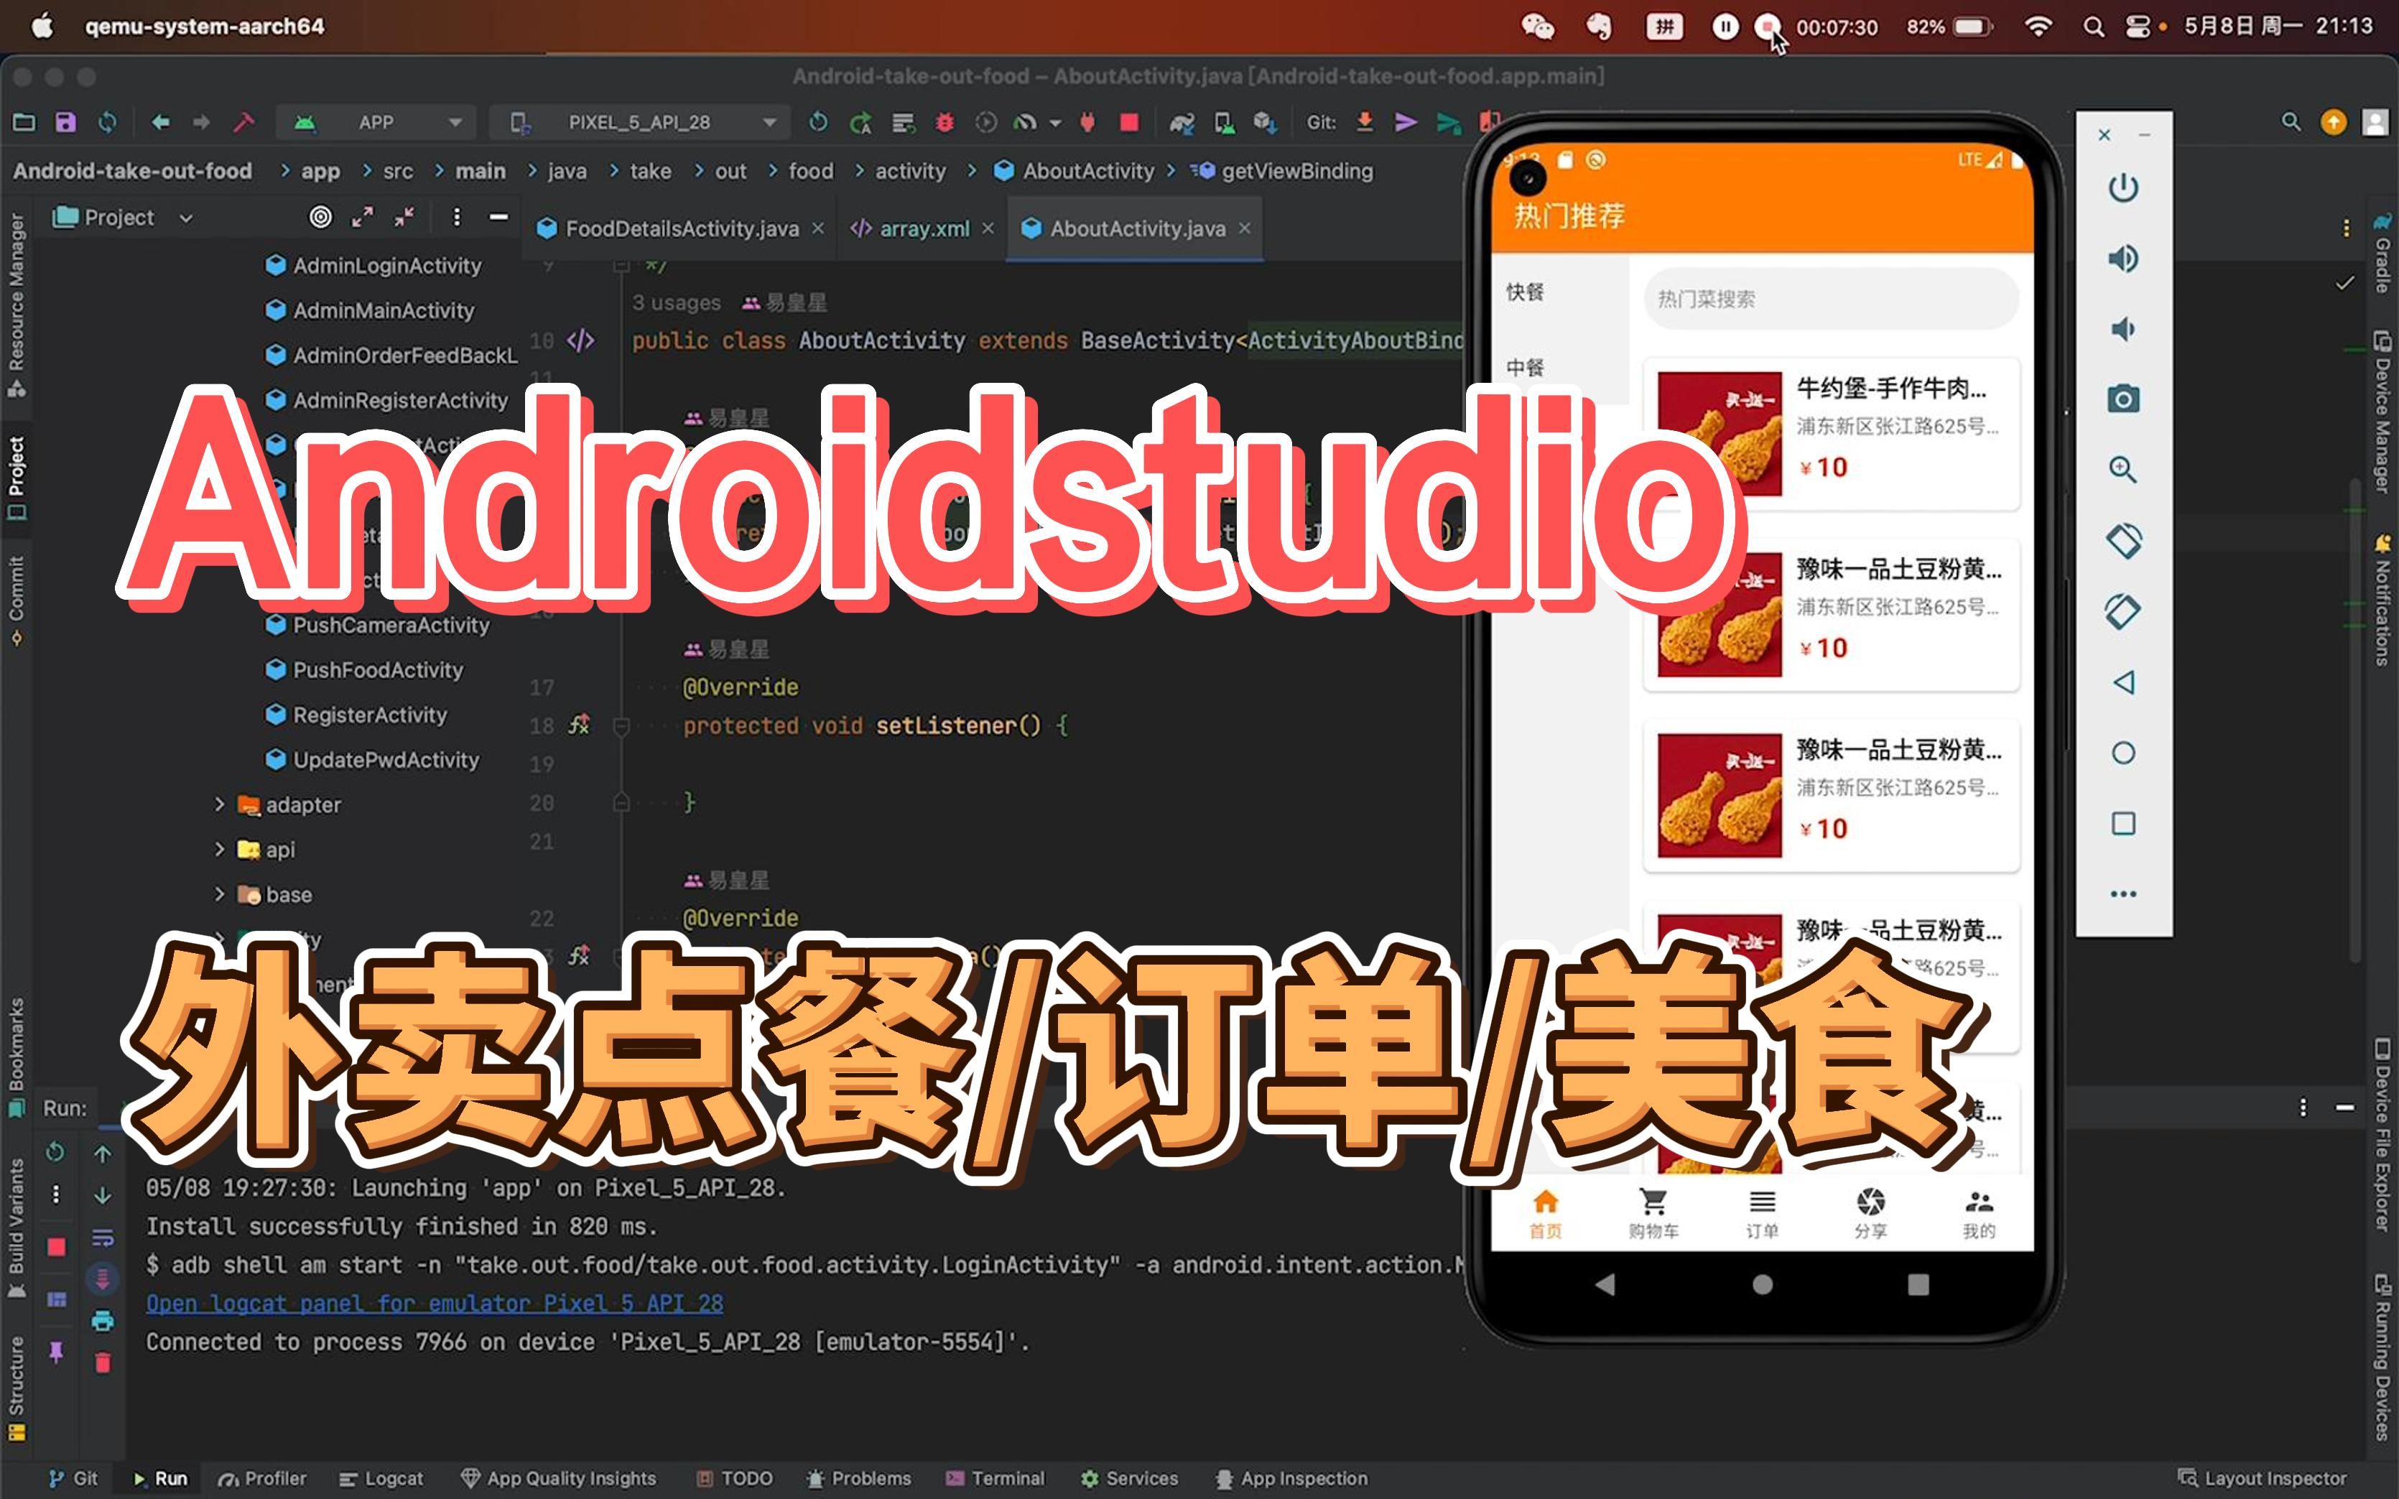Toggle the Notifications side panel

2382,600
